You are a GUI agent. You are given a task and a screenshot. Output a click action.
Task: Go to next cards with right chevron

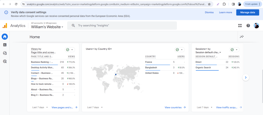coord(246,77)
